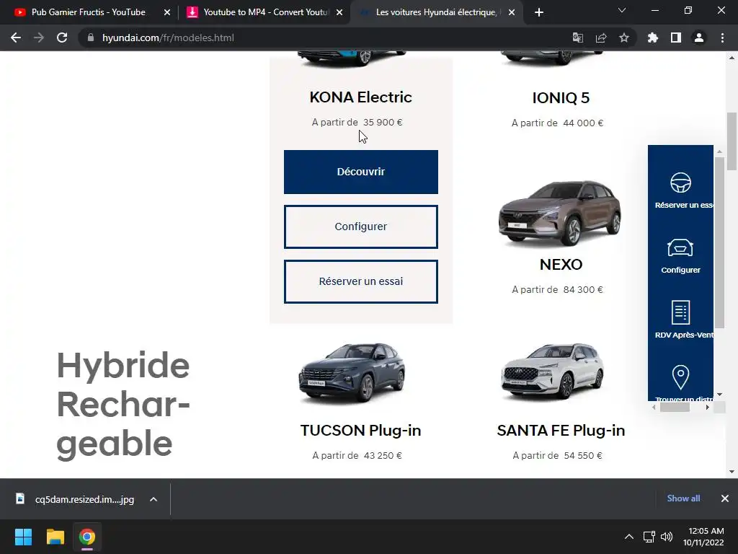This screenshot has width=738, height=554.
Task: Switch to Youtube to MP4 tab
Action: point(266,12)
